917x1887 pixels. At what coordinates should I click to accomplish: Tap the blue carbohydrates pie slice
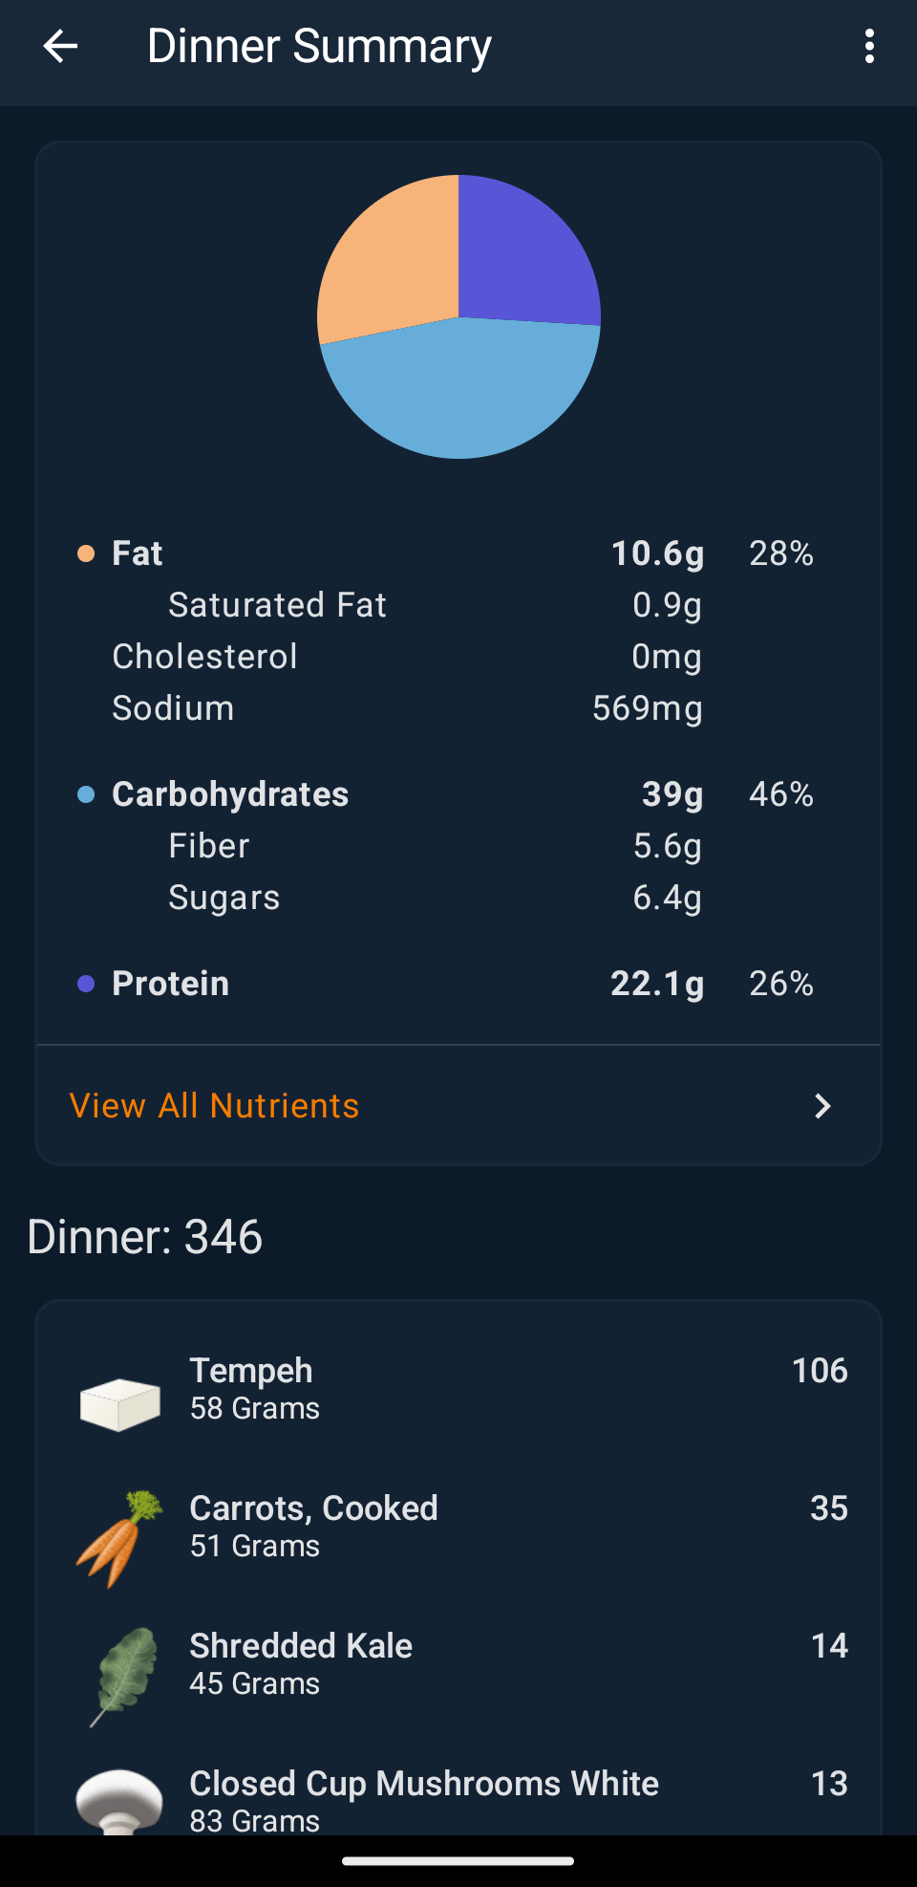click(x=458, y=392)
